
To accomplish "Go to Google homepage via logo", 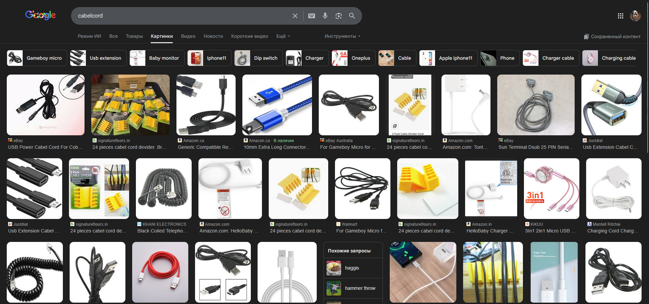I will tap(41, 15).
